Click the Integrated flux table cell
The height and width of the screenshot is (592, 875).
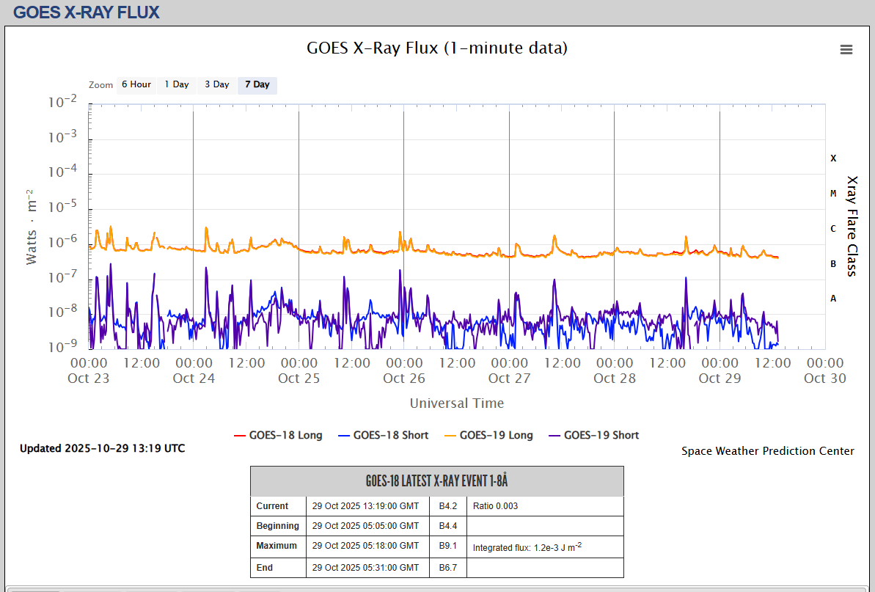[x=527, y=547]
